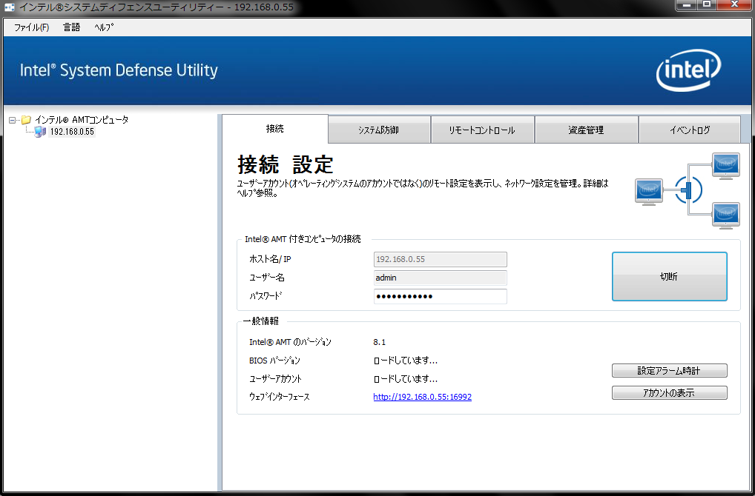Switch to the リモートコントロール tab
Image resolution: width=755 pixels, height=496 pixels.
[x=483, y=130]
